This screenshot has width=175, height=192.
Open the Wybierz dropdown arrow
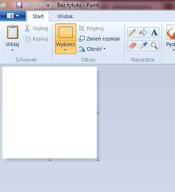[x=66, y=47]
